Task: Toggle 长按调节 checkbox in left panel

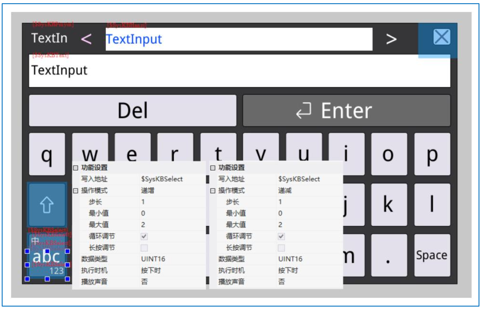Action: (x=144, y=248)
